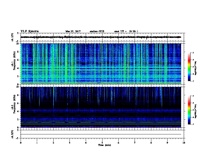Click the ch.1 spectrogram color scale bar
This screenshot has width=207, height=160.
tap(189, 67)
